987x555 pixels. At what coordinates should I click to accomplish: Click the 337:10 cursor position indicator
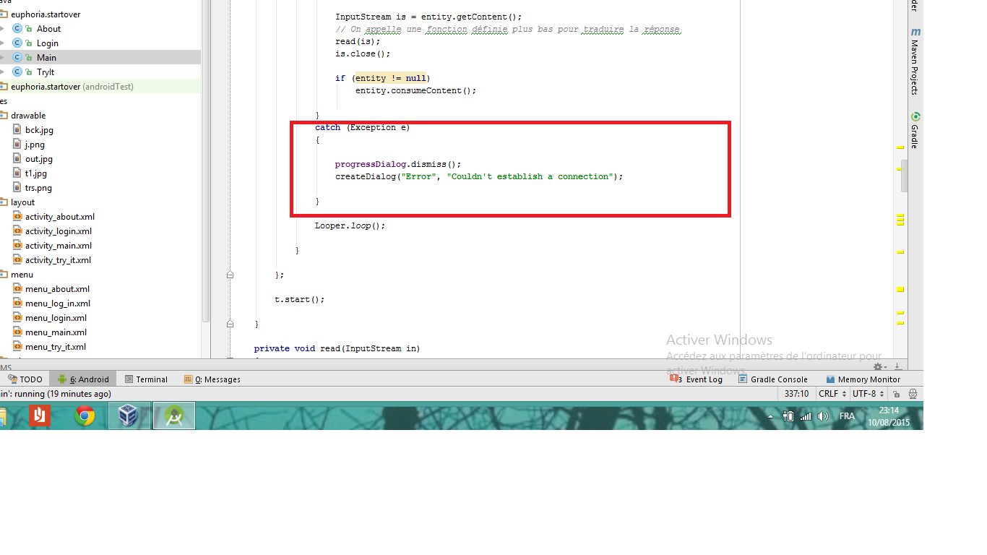[x=797, y=394]
